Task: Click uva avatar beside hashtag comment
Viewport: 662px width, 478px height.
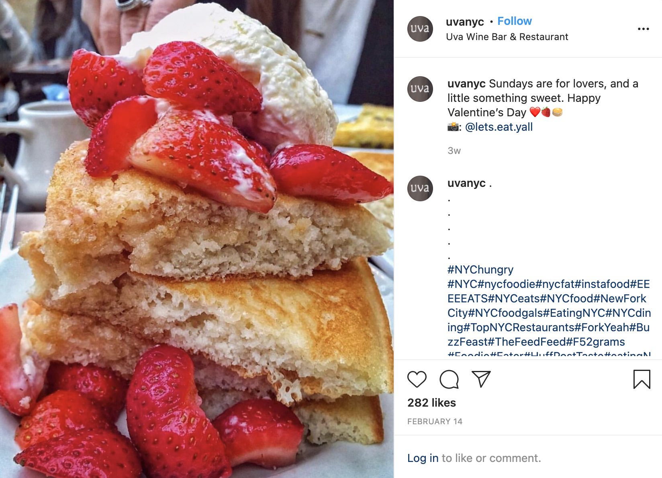Action: (x=420, y=188)
